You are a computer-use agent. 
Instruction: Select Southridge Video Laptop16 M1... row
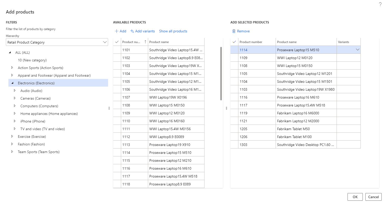coord(159,89)
